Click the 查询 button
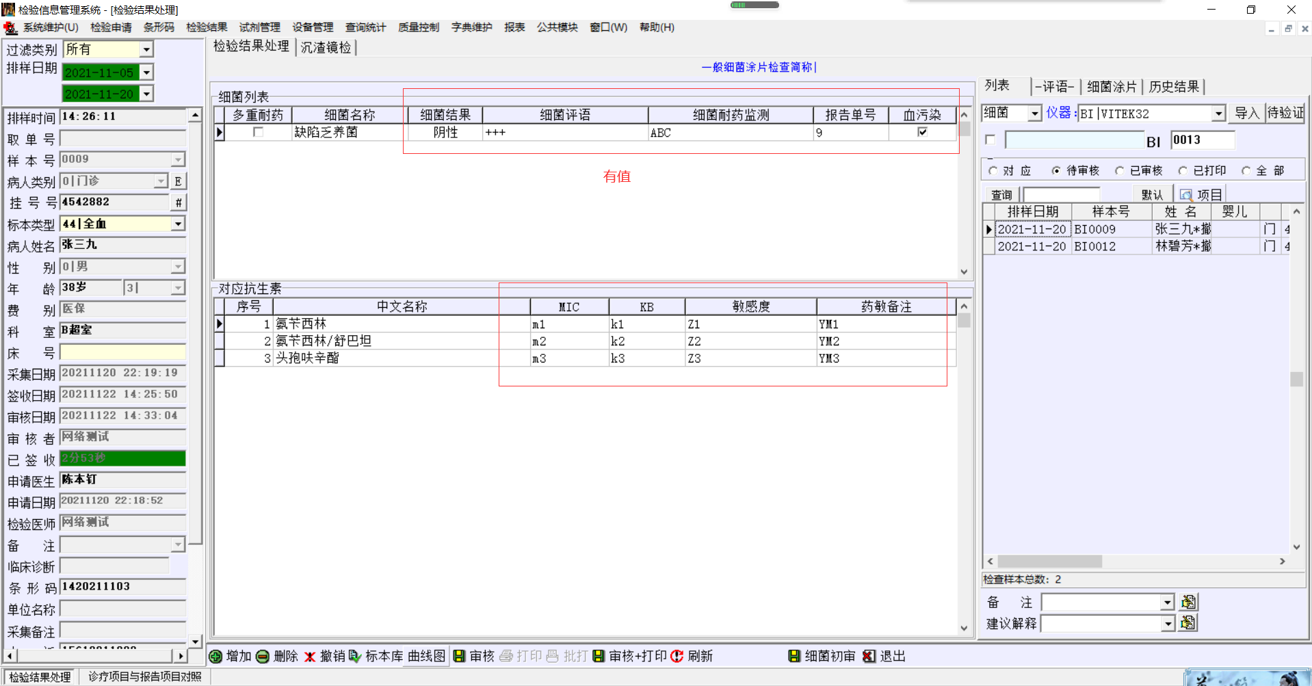The height and width of the screenshot is (686, 1312). pos(1001,195)
